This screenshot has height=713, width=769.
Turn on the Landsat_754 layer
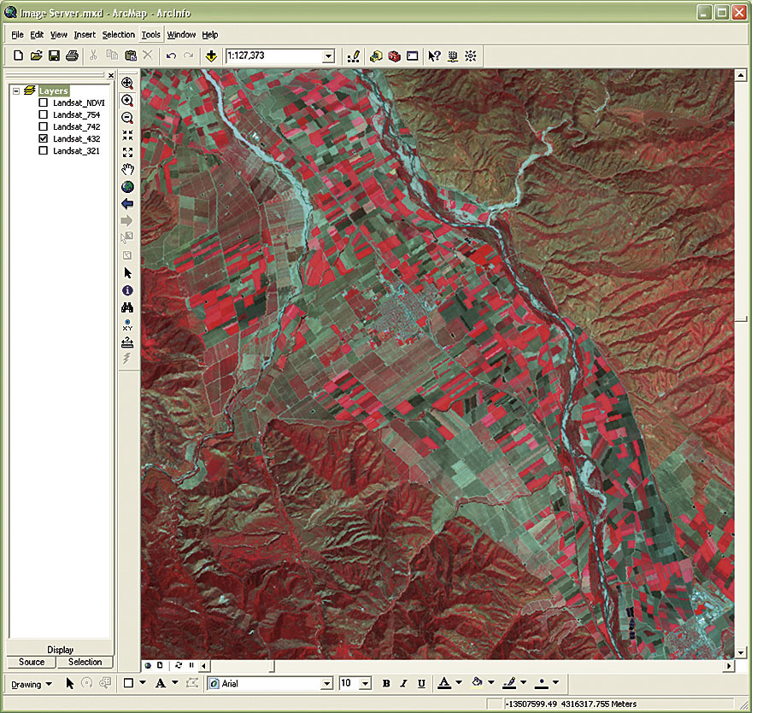click(44, 114)
